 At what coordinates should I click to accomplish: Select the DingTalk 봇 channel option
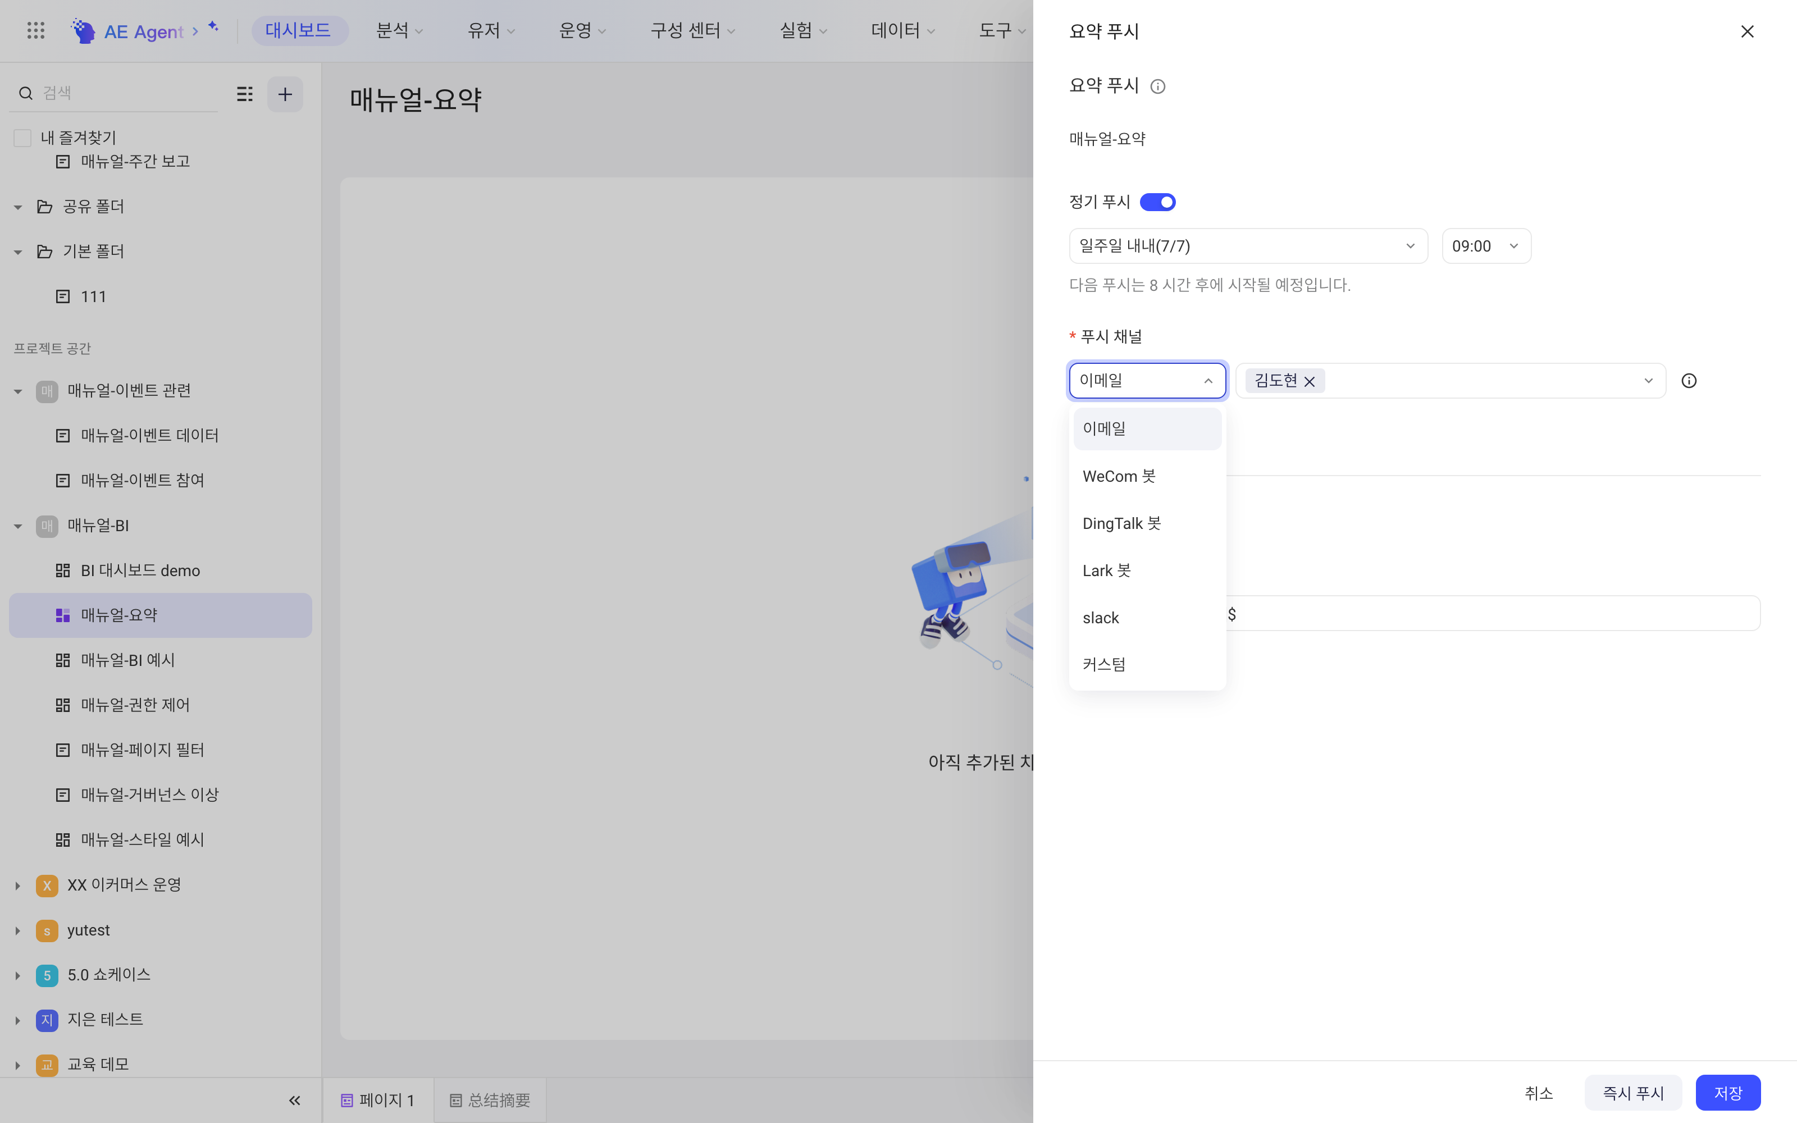coord(1147,524)
